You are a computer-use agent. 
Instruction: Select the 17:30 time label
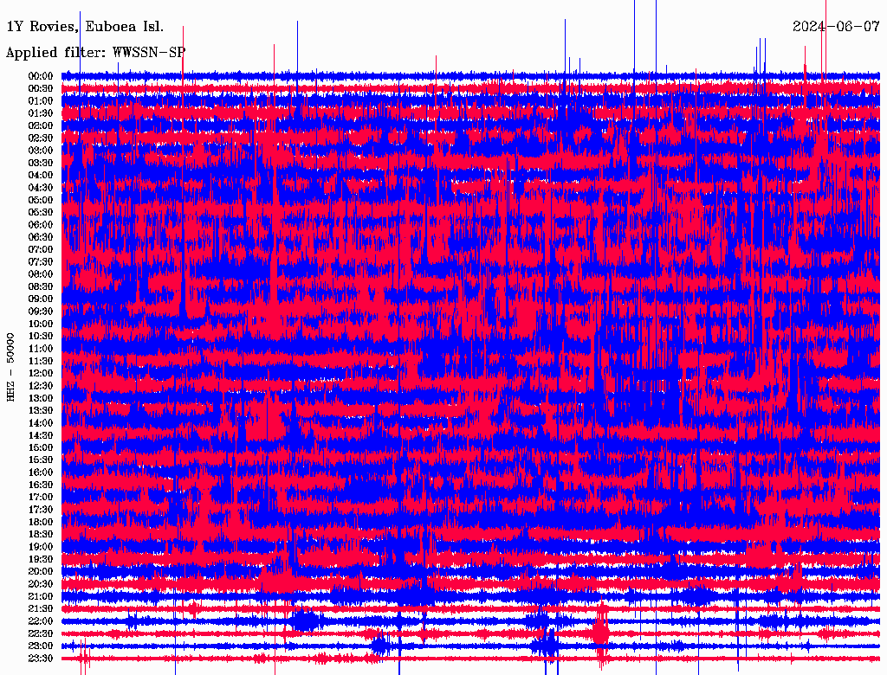(41, 510)
